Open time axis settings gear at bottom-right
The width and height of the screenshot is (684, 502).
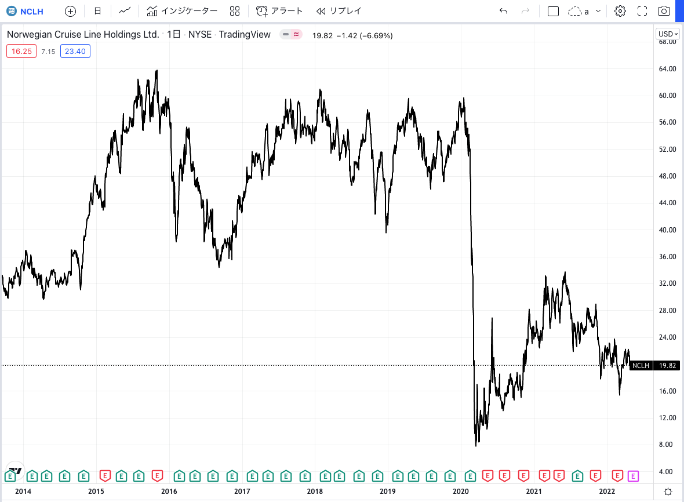[668, 492]
